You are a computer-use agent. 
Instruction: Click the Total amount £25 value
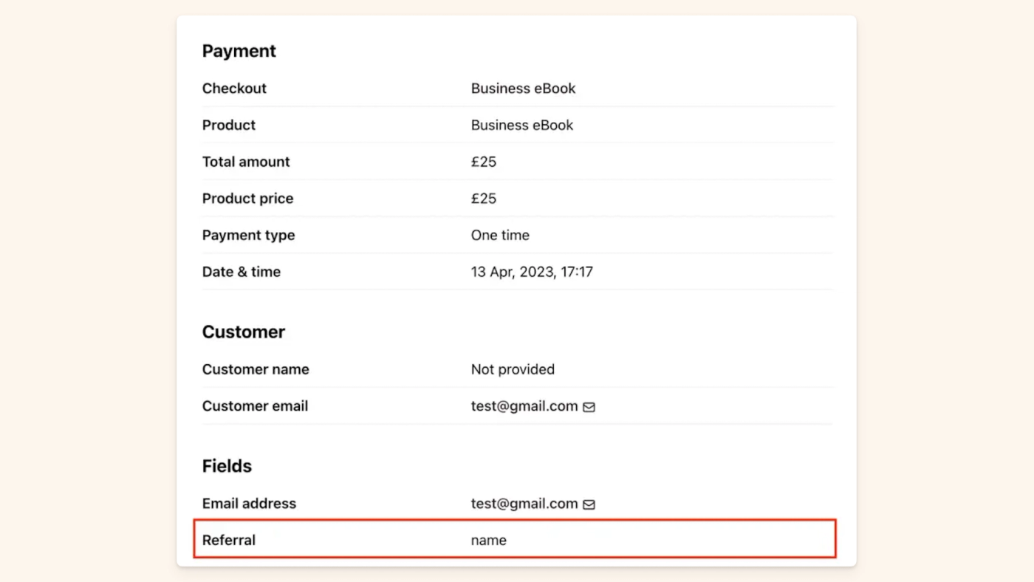pos(483,162)
